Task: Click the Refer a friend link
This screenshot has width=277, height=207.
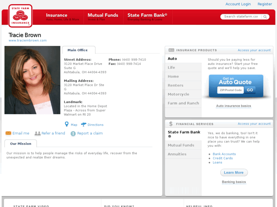Action: coord(53,133)
